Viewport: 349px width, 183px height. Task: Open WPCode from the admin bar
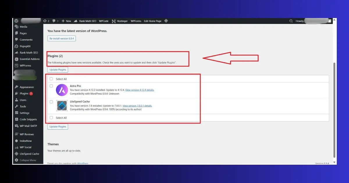click(x=104, y=21)
